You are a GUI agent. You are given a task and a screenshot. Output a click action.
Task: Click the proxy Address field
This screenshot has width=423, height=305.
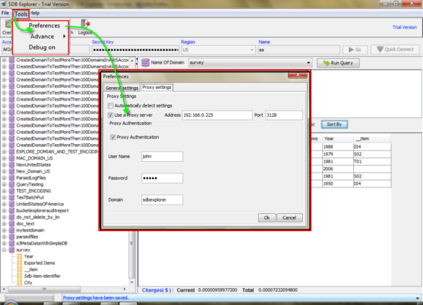pyautogui.click(x=217, y=115)
